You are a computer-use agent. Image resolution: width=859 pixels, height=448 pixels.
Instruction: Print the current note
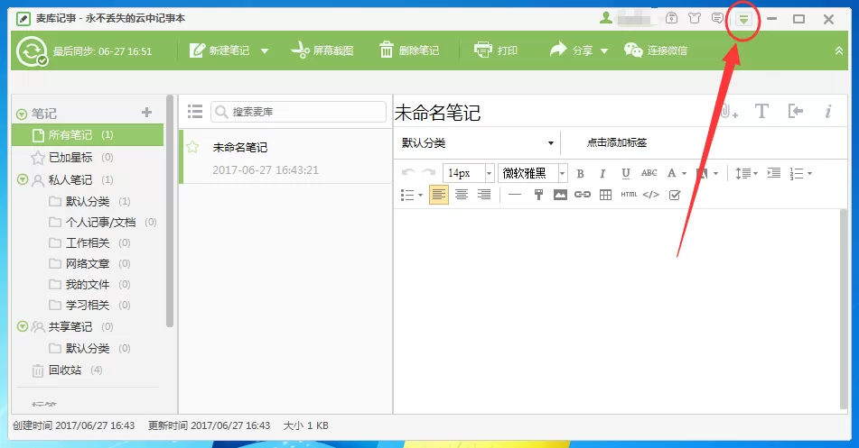click(x=496, y=50)
